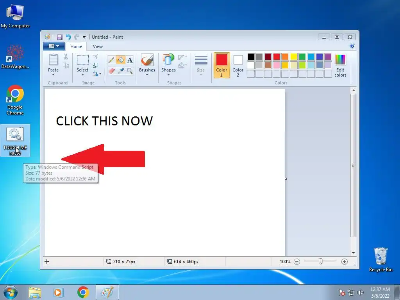Screen dimensions: 400x300
Task: Pick the green color swatch
Action: point(302,57)
